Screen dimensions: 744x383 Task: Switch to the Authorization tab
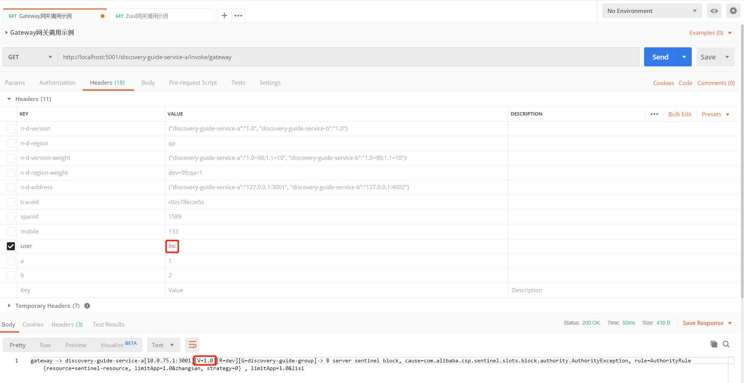57,82
